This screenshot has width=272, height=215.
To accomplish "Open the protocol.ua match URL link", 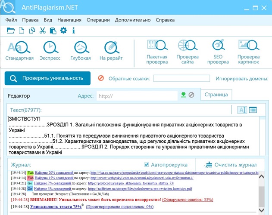I will [131, 183].
